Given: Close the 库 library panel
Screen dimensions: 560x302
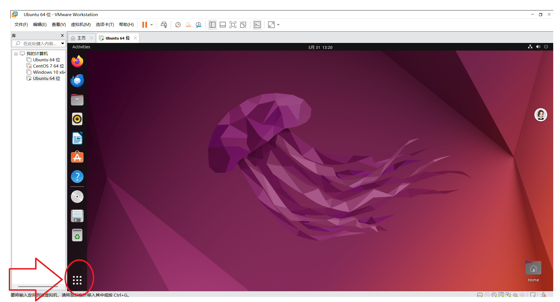Looking at the screenshot, I should [62, 36].
